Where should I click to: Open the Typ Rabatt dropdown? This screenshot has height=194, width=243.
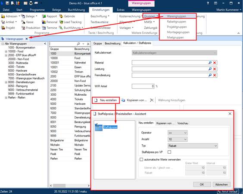click(x=193, y=146)
